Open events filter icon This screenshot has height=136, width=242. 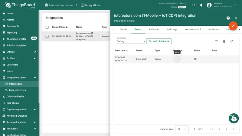click(x=217, y=41)
